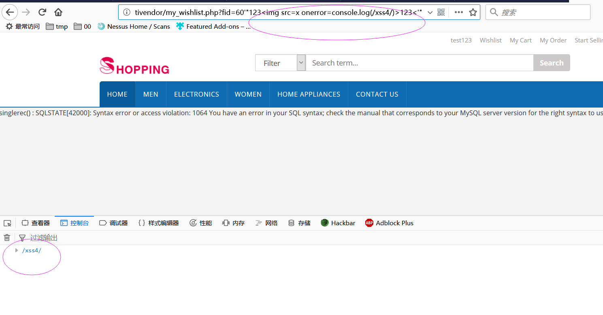
Task: Show site information icon in address bar
Action: (127, 12)
